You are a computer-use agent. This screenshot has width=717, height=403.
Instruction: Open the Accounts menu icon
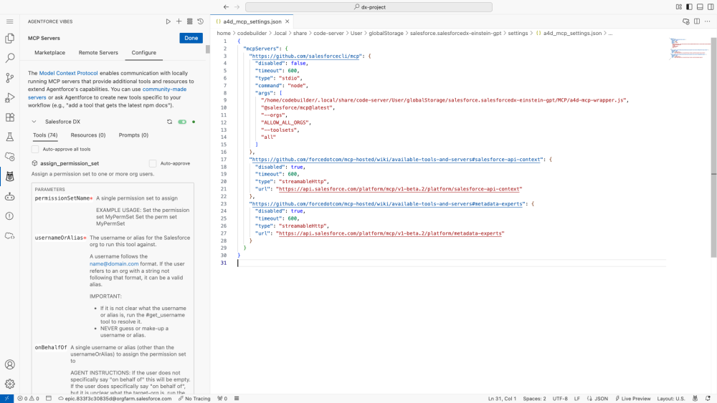pyautogui.click(x=9, y=364)
